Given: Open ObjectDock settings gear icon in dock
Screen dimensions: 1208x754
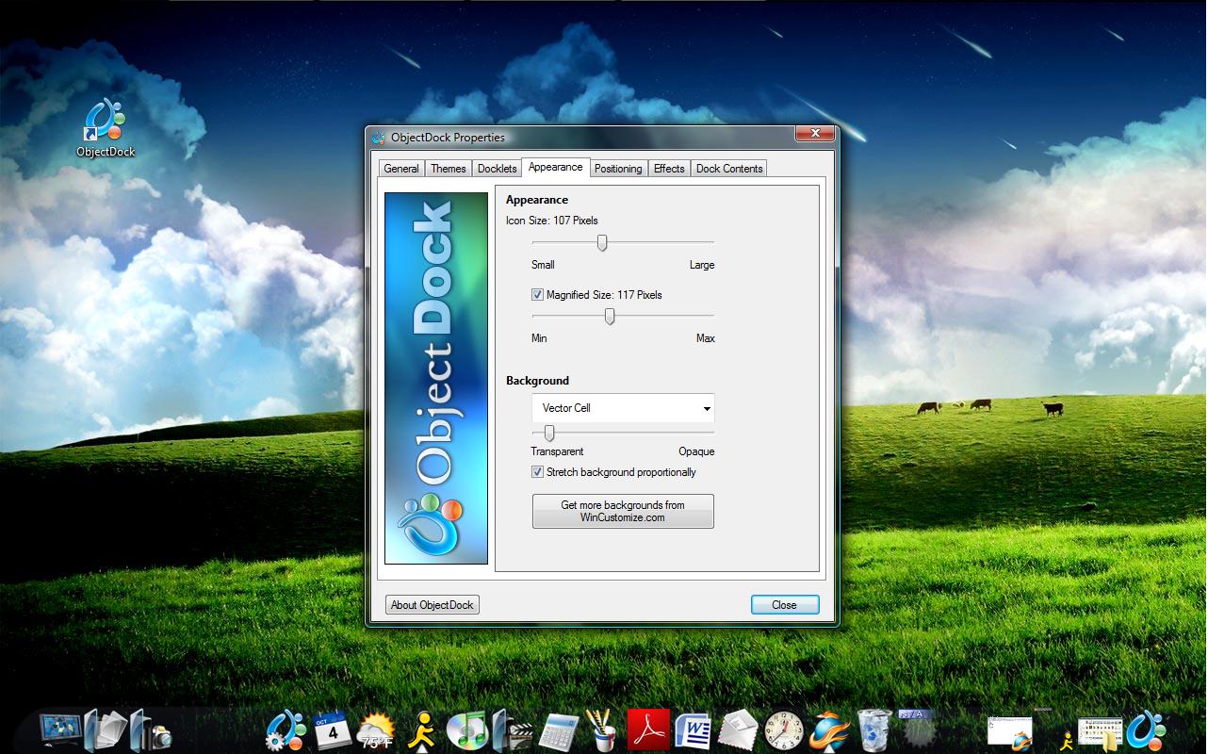Looking at the screenshot, I should (x=286, y=730).
